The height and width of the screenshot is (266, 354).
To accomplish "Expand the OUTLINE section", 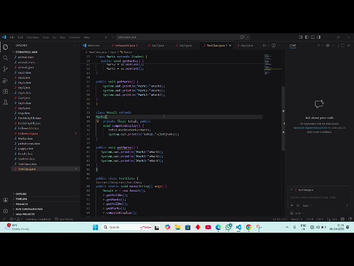I will pos(20,194).
